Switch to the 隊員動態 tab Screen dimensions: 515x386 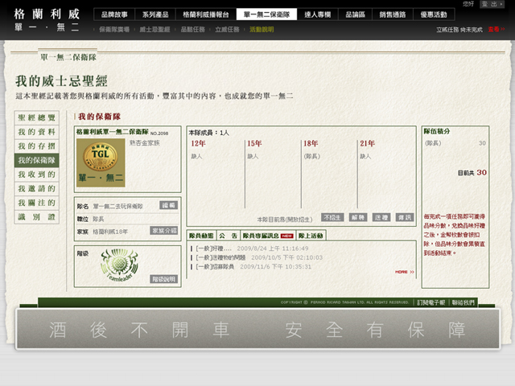point(201,236)
